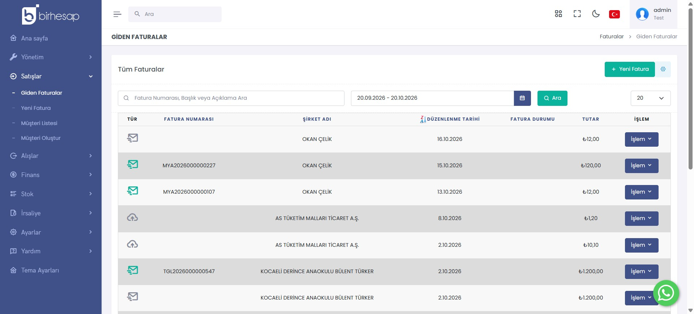Viewport: 694px width, 314px height.
Task: Open İşlem dropdown for invoice MYA2026000000227
Action: (x=642, y=166)
